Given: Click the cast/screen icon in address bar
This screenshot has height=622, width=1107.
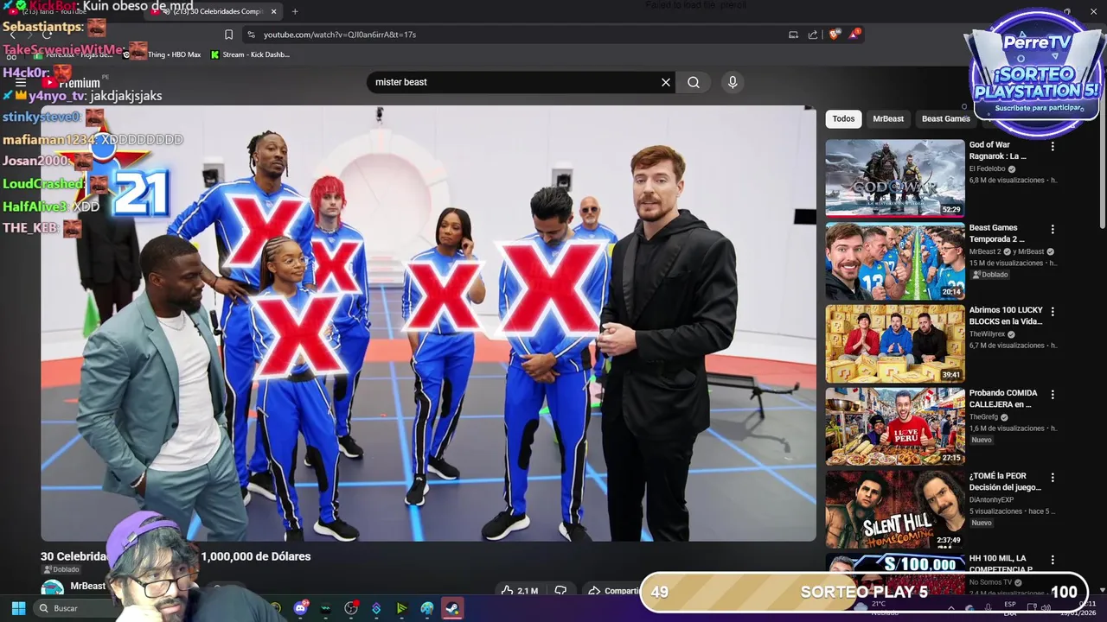Looking at the screenshot, I should click(x=793, y=35).
